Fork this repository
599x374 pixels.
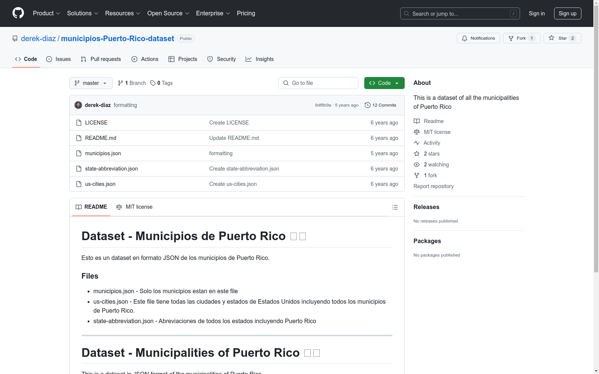click(x=522, y=38)
